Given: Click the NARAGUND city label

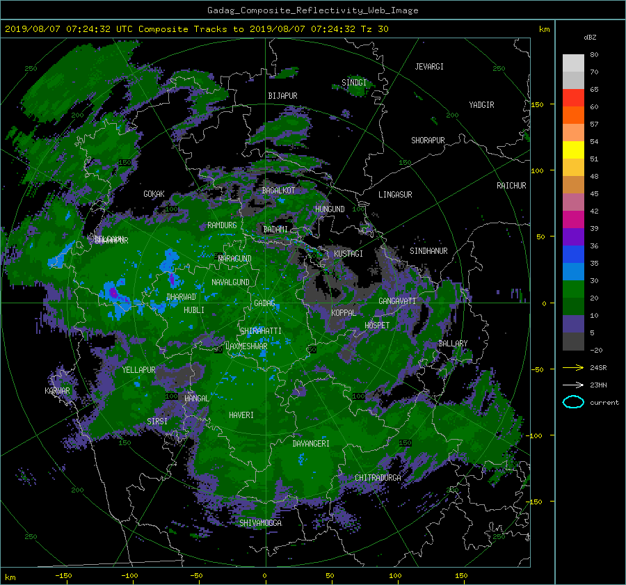Looking at the screenshot, I should coord(235,259).
